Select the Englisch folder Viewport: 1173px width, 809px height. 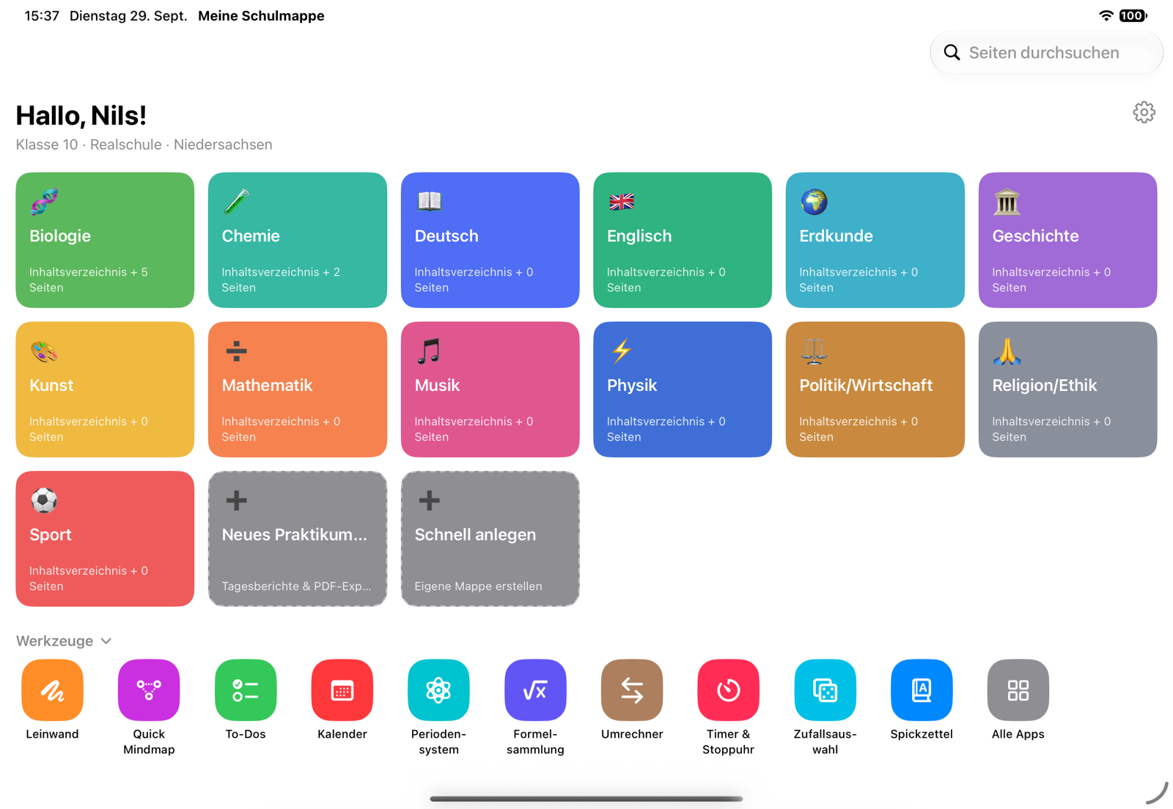[x=683, y=240]
